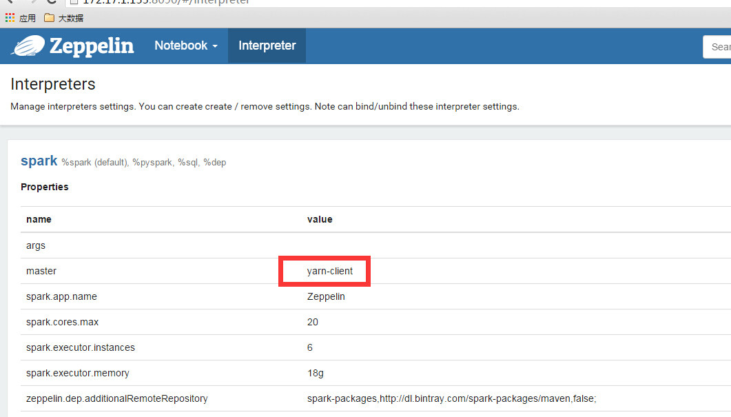Open the 大数据 bookmarks folder
The height and width of the screenshot is (417, 731).
tap(64, 18)
